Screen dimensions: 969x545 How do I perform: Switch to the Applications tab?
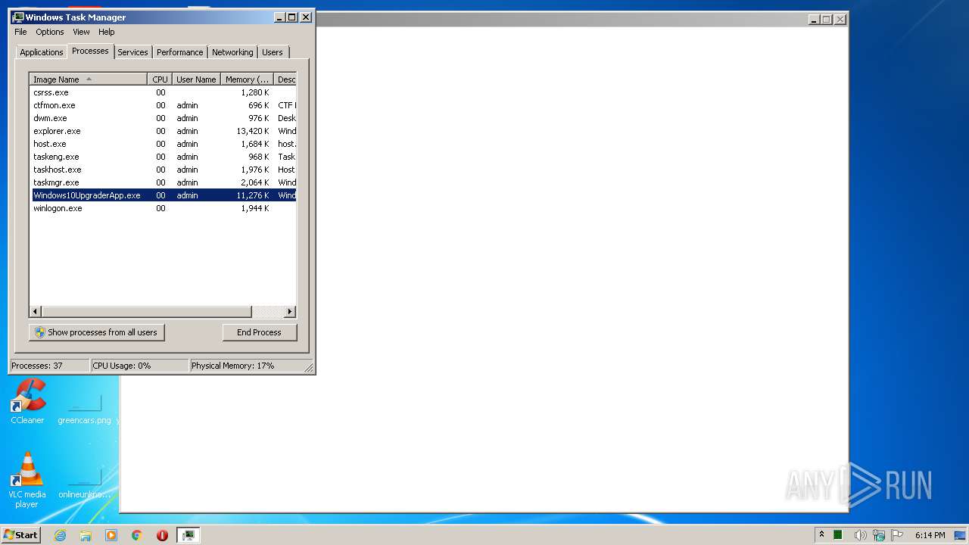(x=41, y=52)
